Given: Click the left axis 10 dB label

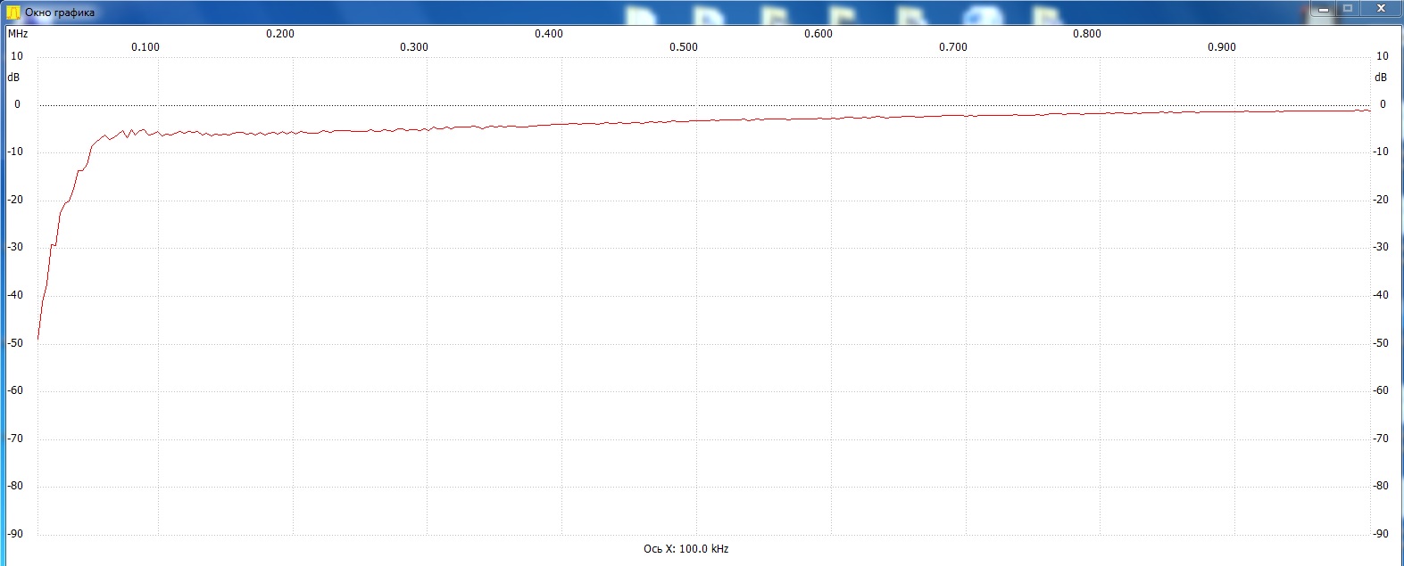Looking at the screenshot, I should point(17,56).
